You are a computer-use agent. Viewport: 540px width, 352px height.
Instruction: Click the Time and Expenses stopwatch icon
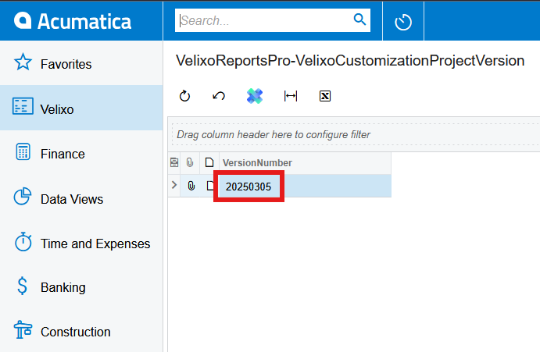point(23,241)
